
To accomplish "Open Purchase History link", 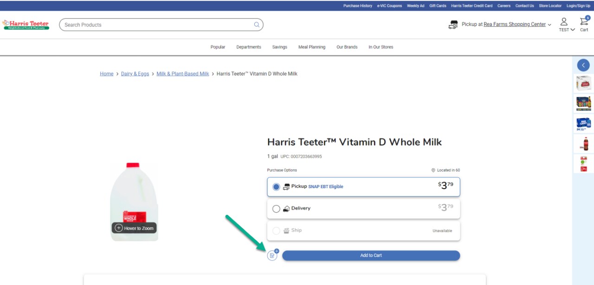I will (x=358, y=6).
